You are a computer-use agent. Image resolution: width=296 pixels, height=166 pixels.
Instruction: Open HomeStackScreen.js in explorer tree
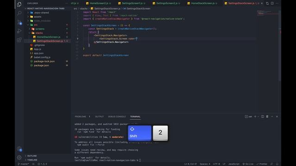(49, 37)
